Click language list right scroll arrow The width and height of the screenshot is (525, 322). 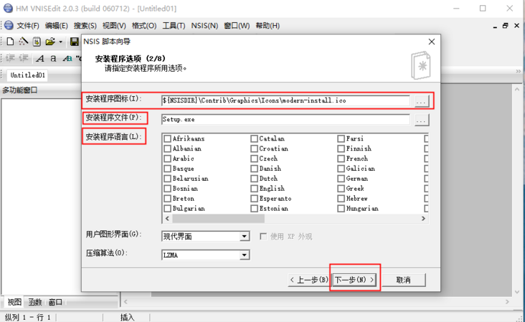(424, 219)
